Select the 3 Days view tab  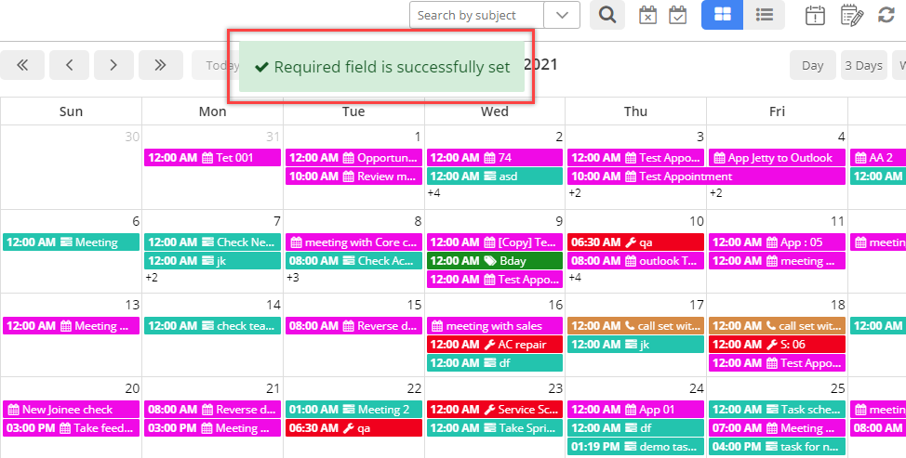click(863, 65)
